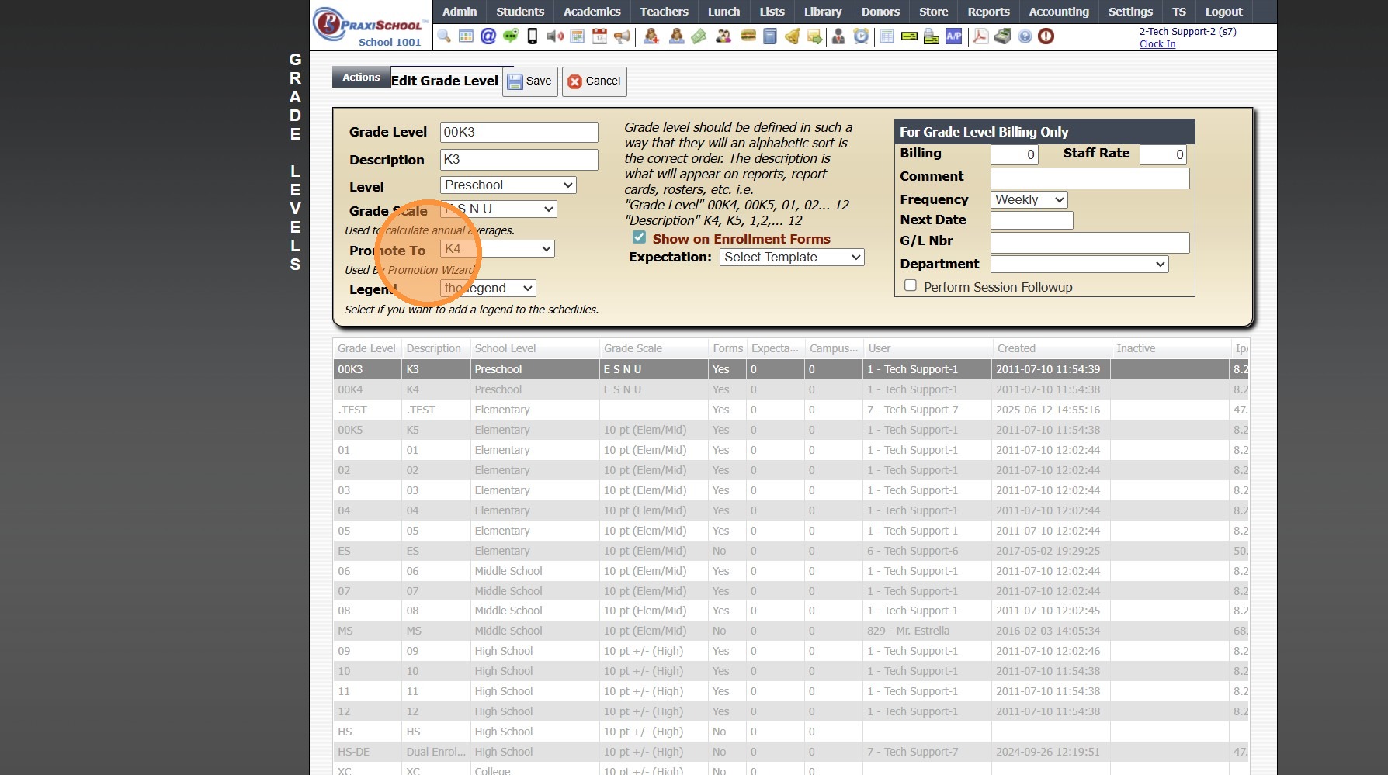Image resolution: width=1388 pixels, height=775 pixels.
Task: Click the Billing amount field
Action: (1015, 154)
